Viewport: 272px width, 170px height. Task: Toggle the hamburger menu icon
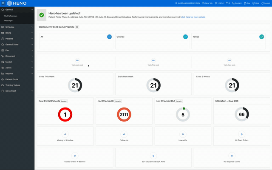(3, 3)
